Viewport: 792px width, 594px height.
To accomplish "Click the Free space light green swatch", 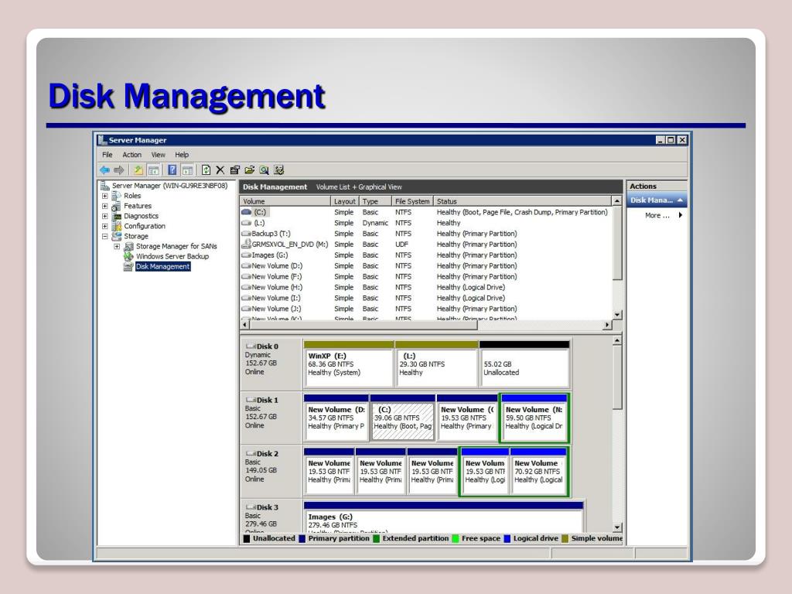I will point(455,538).
